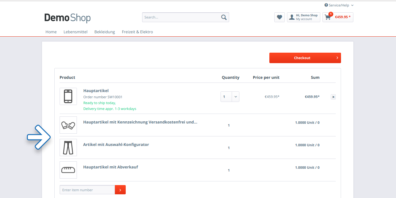Open the Freizeit & Elektro category
The image size is (396, 198).
tap(137, 32)
